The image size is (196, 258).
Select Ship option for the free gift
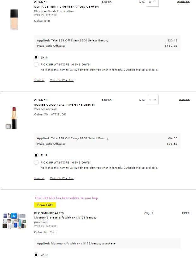point(36,255)
